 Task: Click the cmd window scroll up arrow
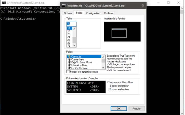click(x=182, y=8)
